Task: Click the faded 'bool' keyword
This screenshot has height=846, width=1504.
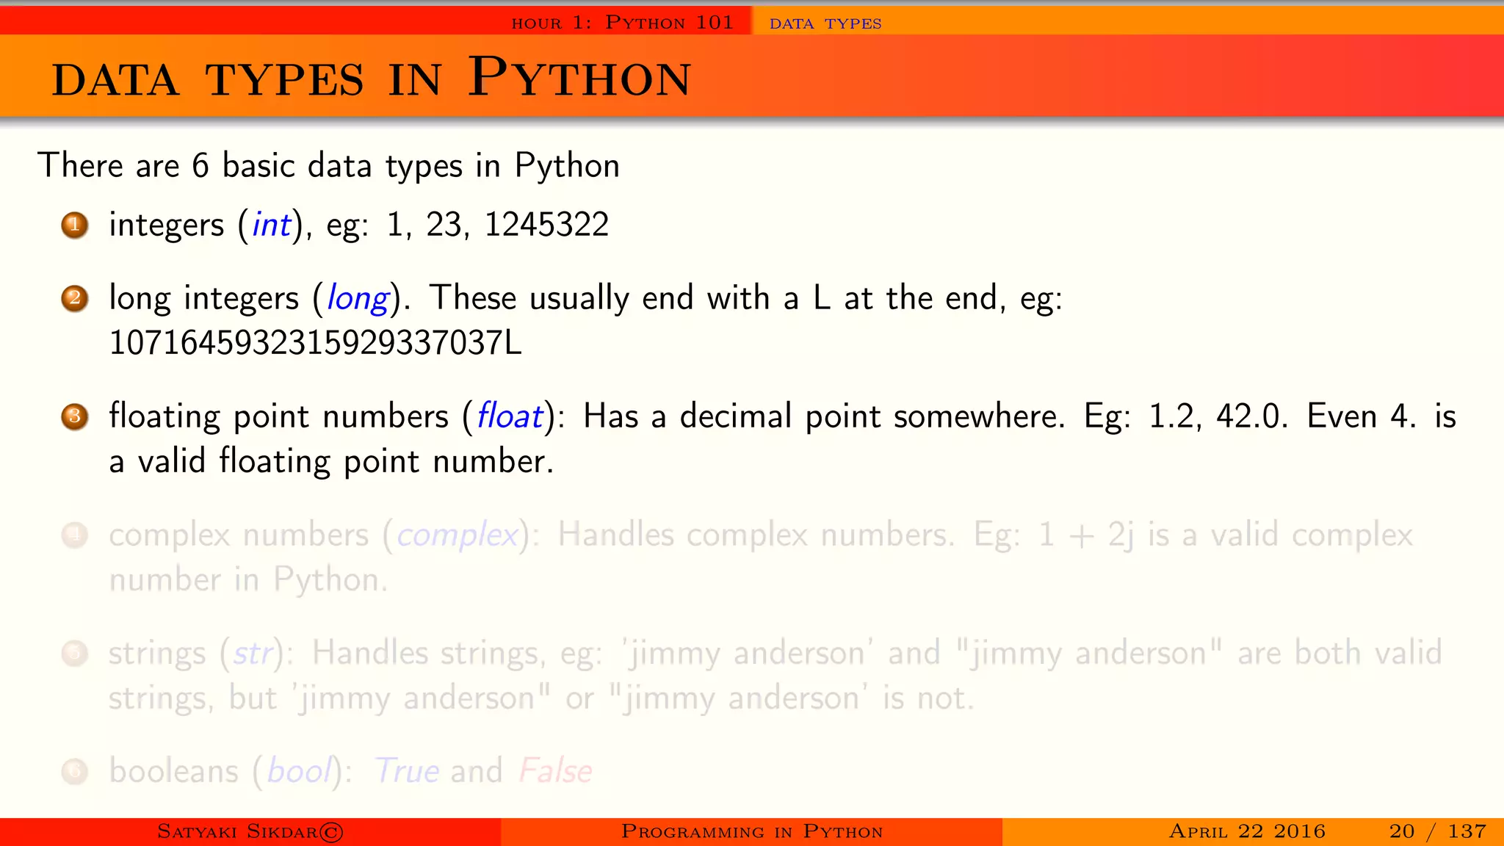Action: [299, 771]
